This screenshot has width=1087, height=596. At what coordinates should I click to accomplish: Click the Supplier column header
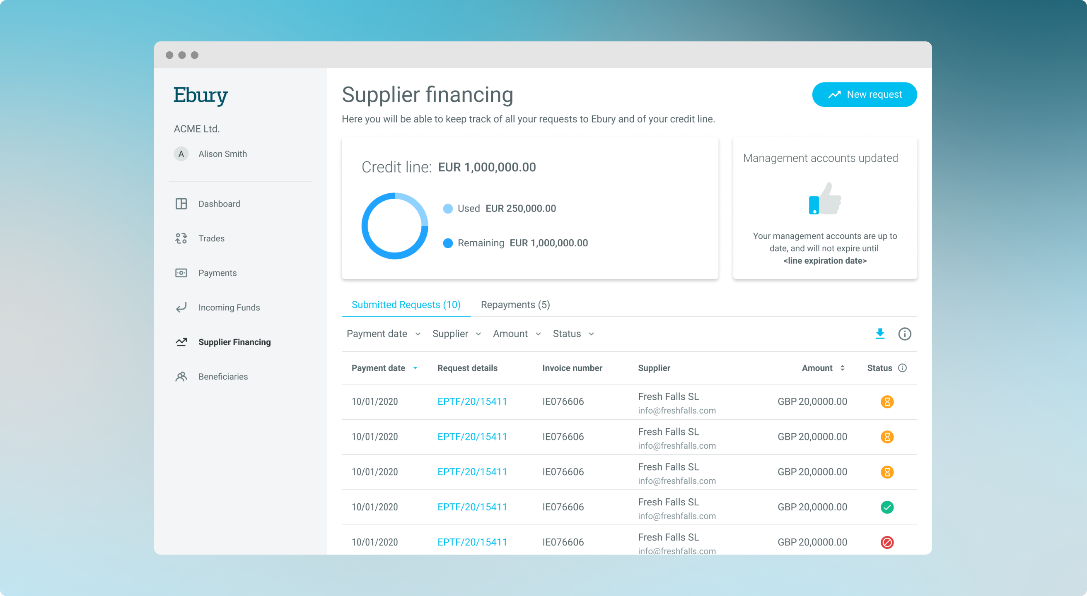click(x=654, y=368)
